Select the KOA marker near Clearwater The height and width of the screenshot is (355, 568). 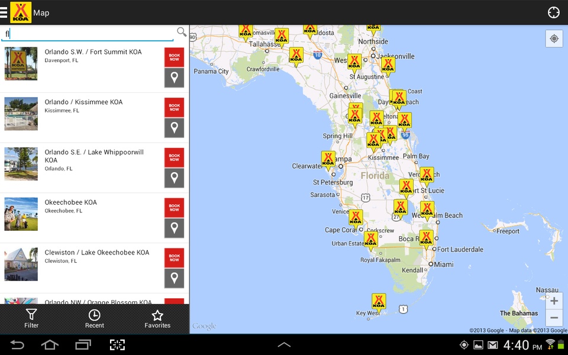click(328, 160)
